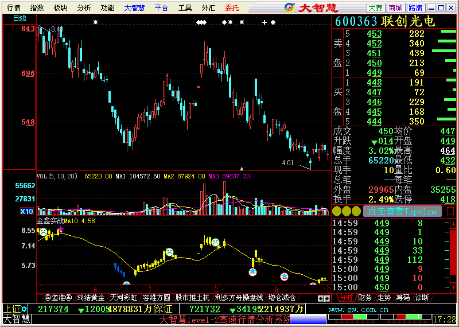Open the www.gw.com.cn link
Image resolution: width=459 pixels, height=327 pixels.
tap(358, 309)
